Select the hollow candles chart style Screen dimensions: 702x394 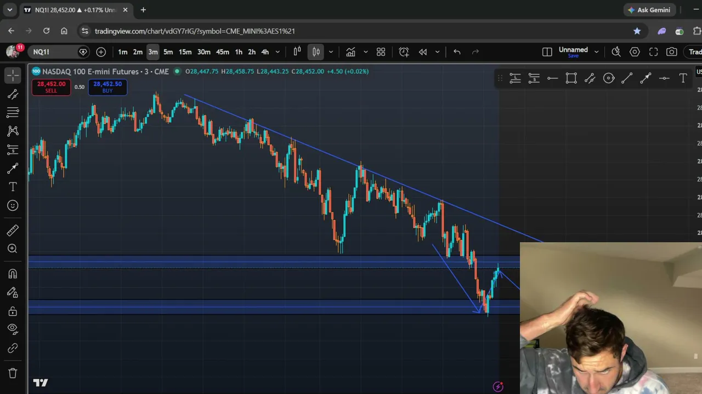tap(297, 52)
